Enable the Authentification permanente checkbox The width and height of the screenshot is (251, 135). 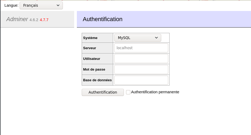128,92
